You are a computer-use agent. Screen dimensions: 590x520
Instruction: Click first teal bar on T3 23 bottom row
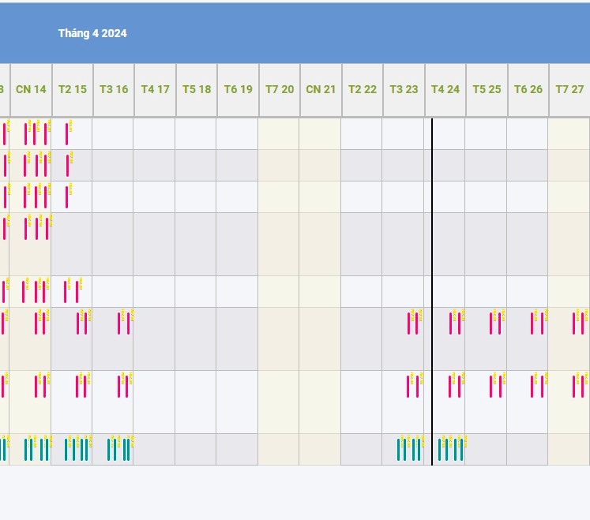399,449
